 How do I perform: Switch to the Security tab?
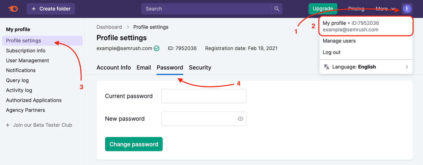200,67
